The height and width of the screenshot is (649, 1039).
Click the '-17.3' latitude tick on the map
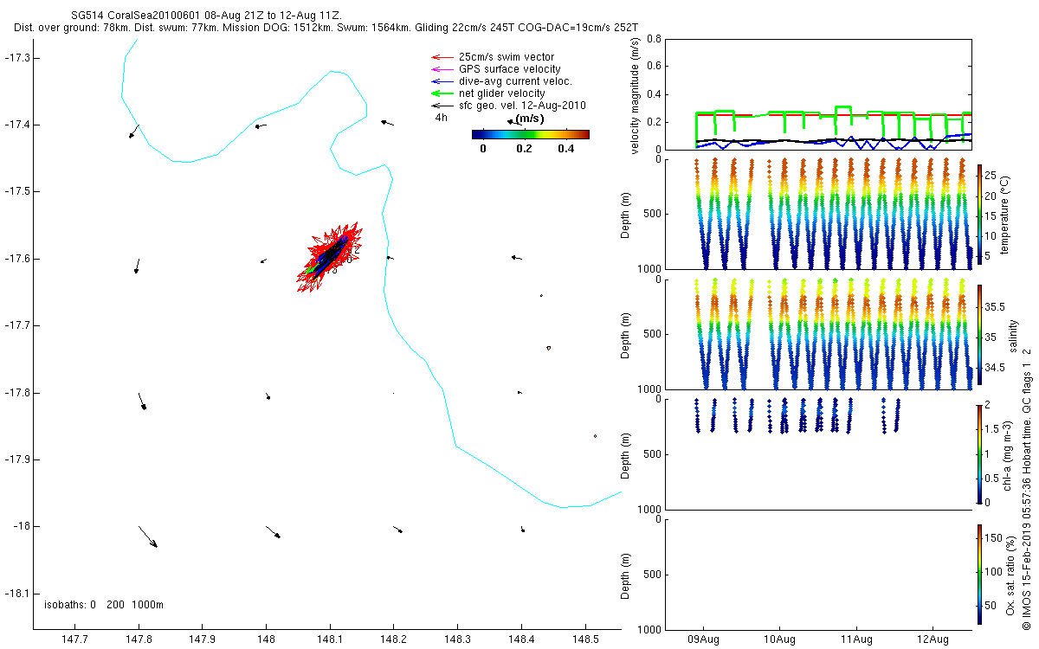click(17, 57)
